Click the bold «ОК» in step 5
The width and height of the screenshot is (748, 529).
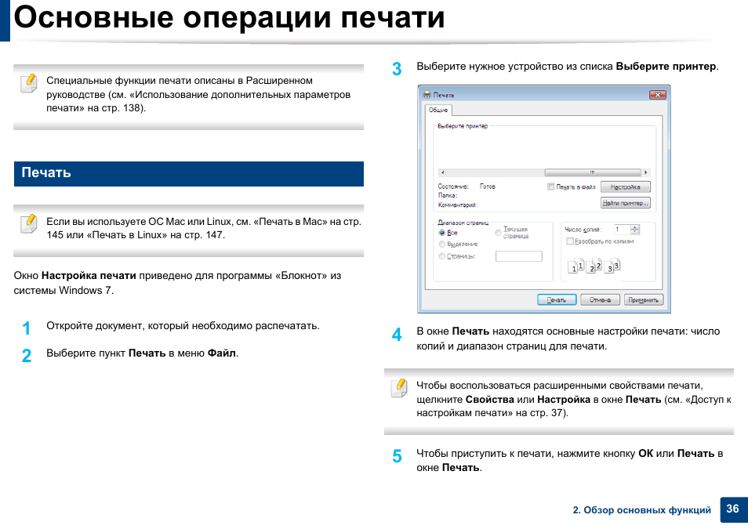pyautogui.click(x=645, y=453)
